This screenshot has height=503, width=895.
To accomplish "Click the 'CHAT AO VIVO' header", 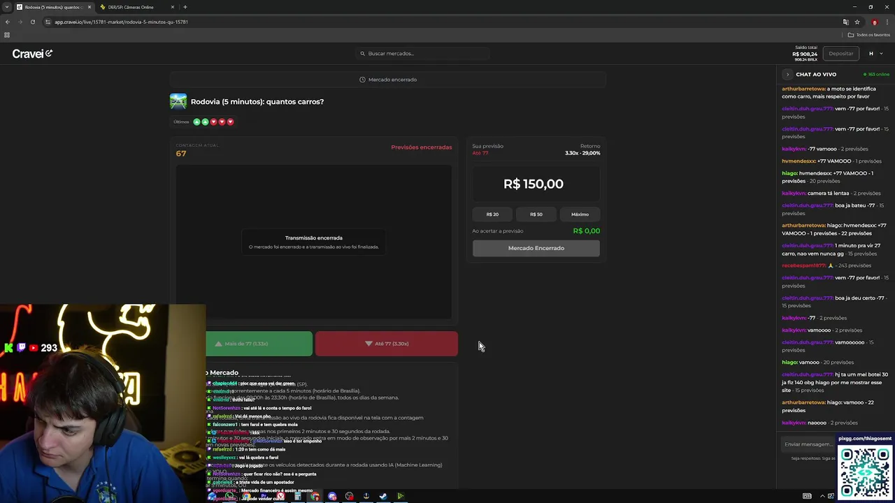I will [816, 74].
